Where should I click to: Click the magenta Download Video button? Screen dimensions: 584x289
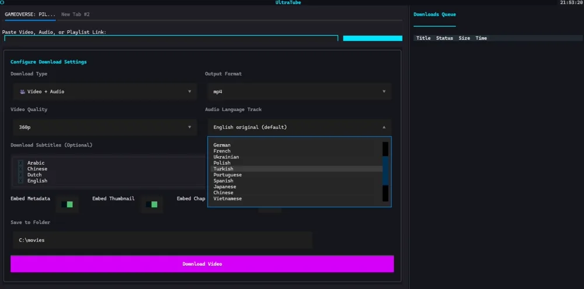click(202, 264)
